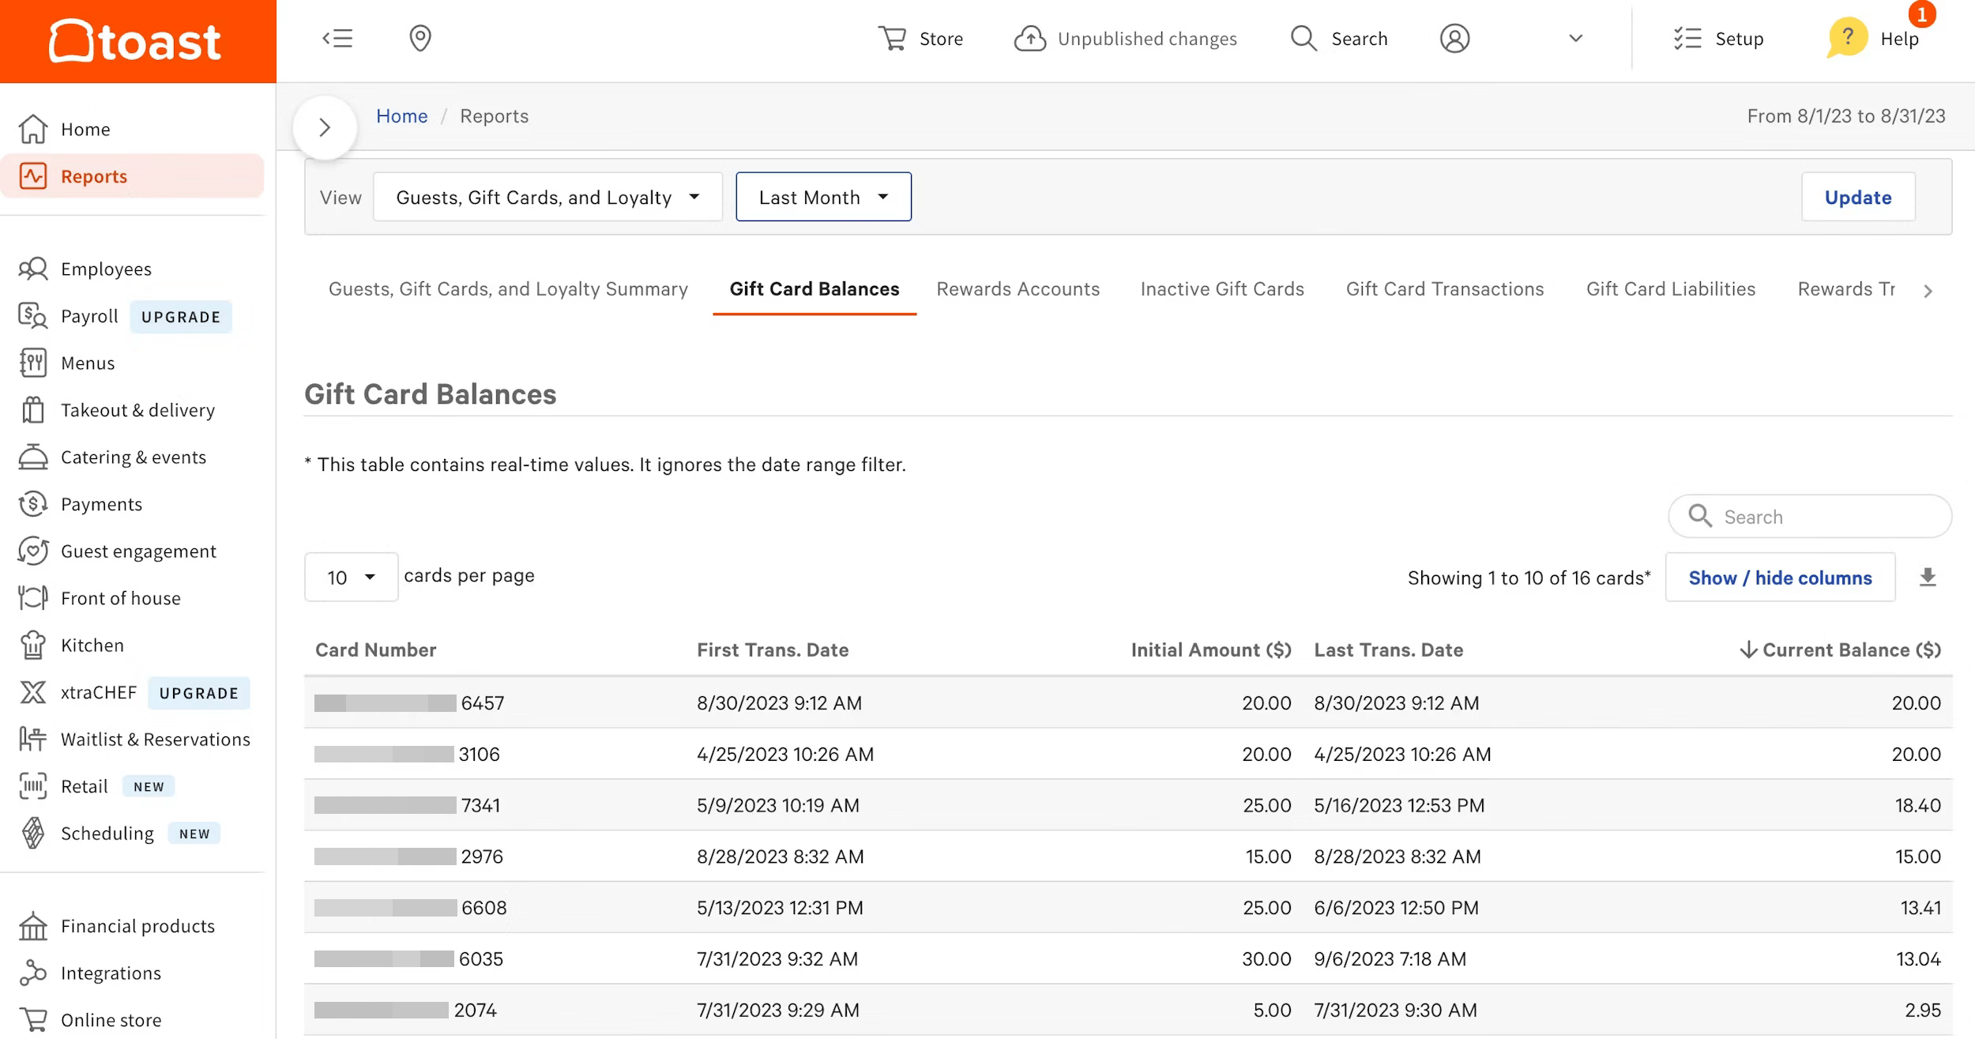
Task: Open the Gift Card Liabilities tab
Action: tap(1671, 289)
